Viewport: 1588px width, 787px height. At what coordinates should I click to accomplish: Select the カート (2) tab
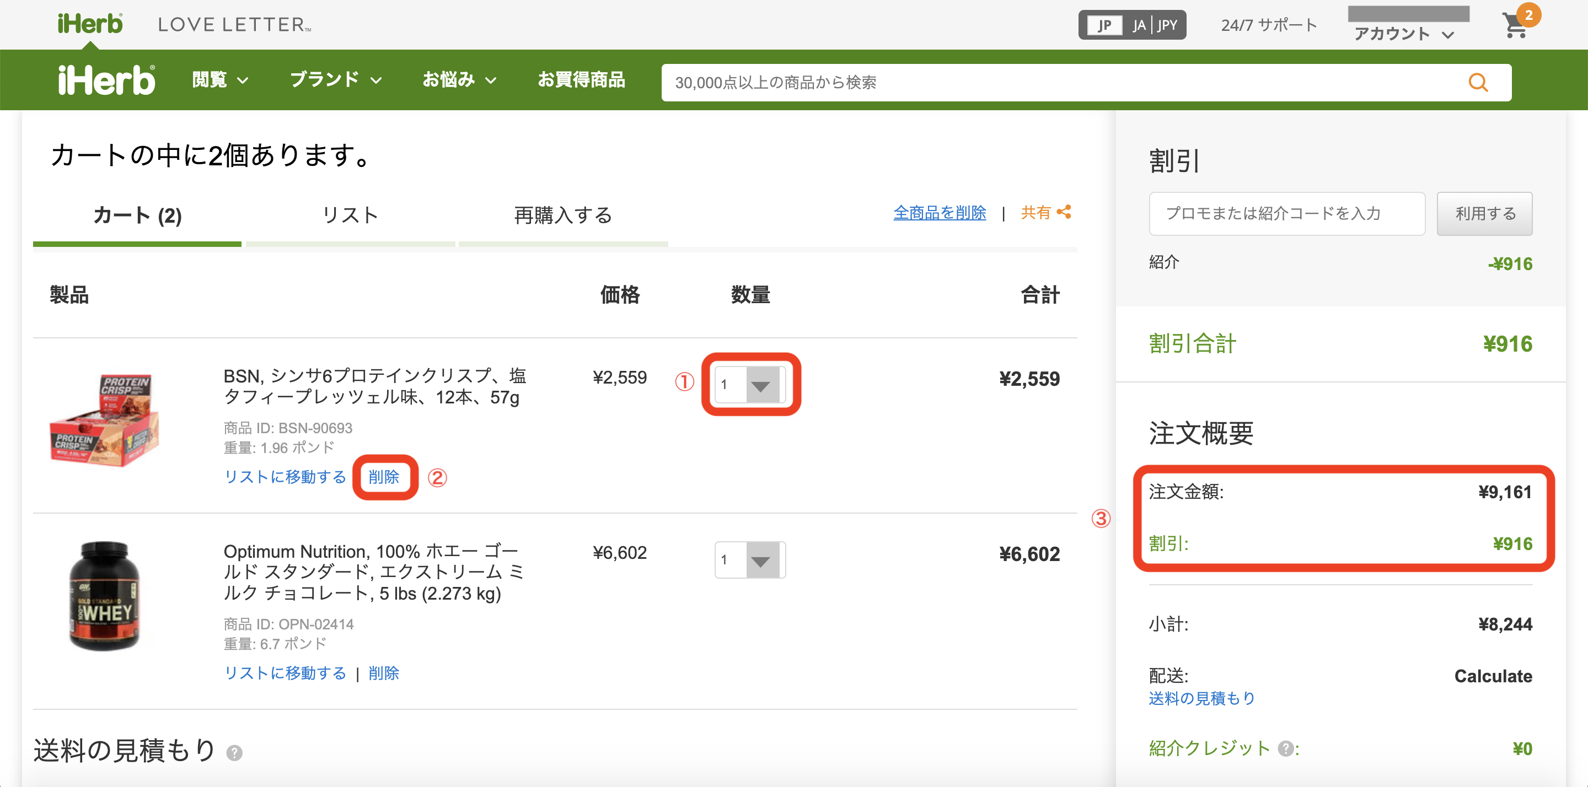(x=137, y=215)
